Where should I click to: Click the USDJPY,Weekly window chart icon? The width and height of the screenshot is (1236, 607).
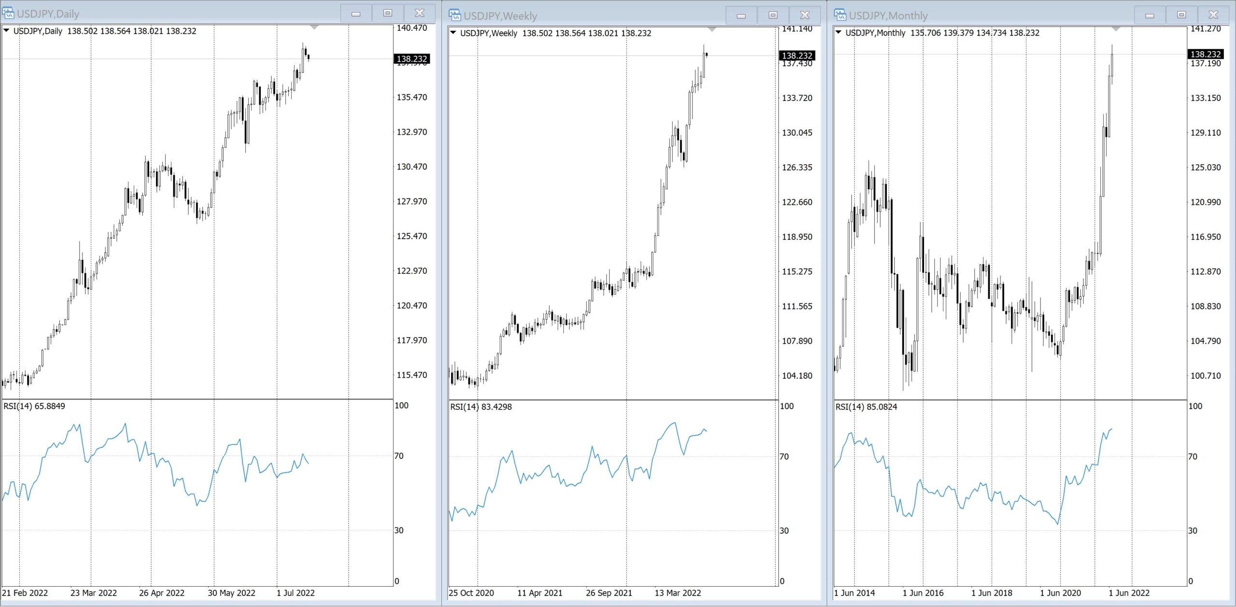455,15
